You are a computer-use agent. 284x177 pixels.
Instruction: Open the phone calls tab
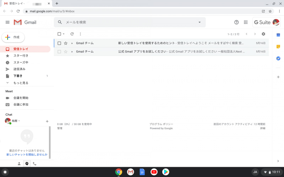pos(34,164)
